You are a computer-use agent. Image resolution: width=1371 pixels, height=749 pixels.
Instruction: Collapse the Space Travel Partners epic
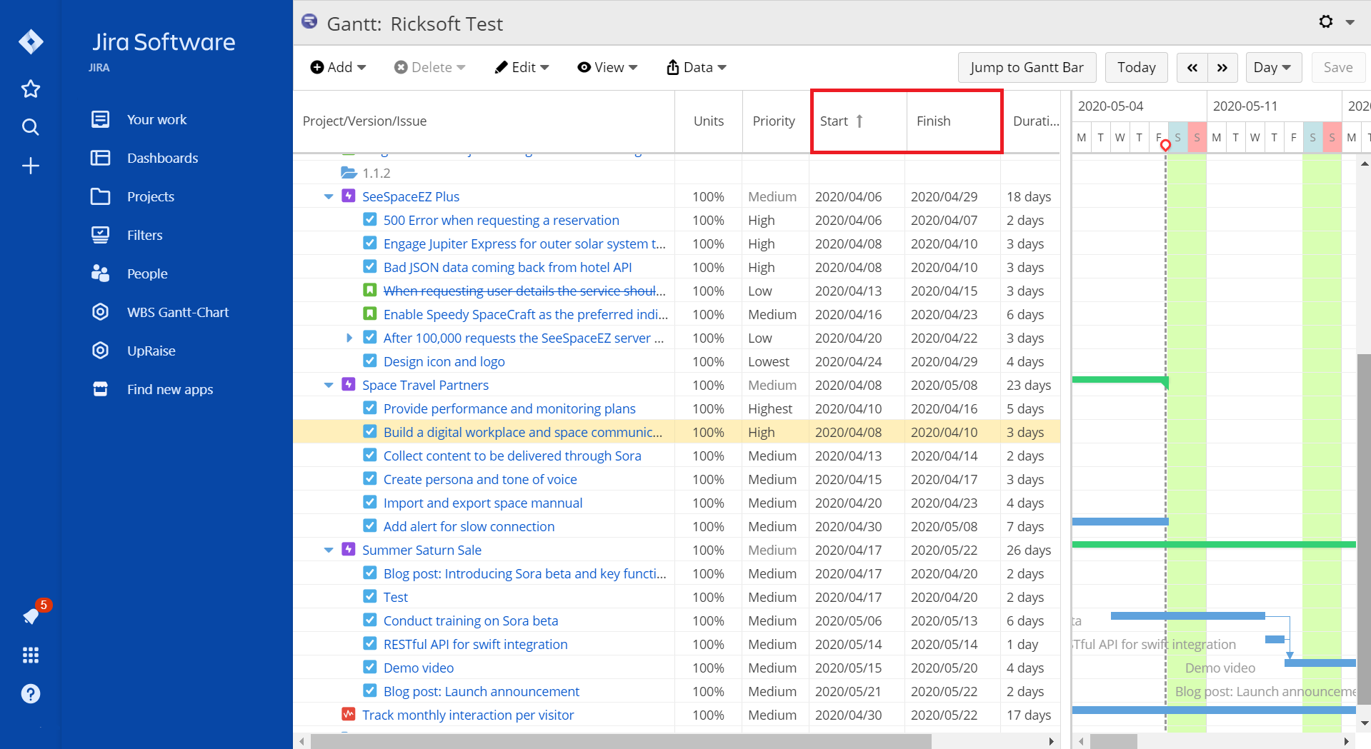pyautogui.click(x=329, y=385)
